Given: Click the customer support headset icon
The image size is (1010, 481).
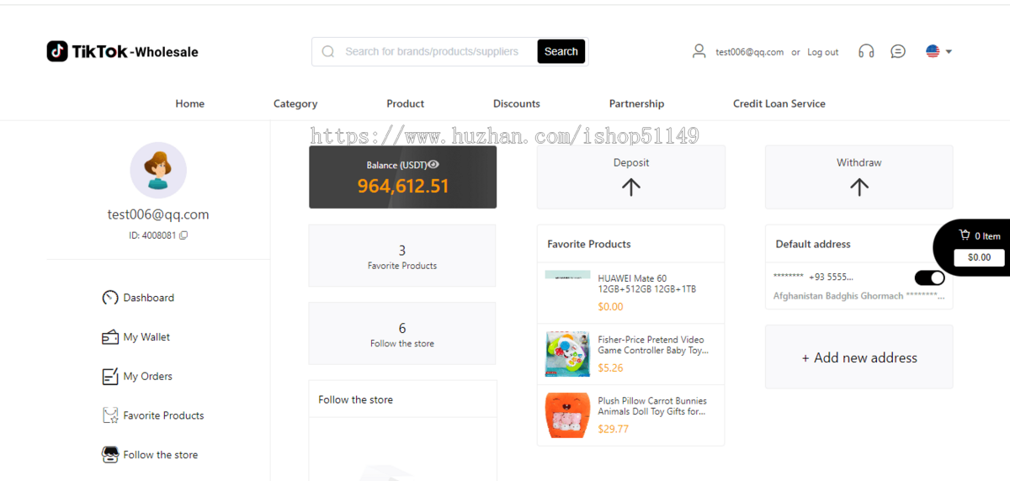Looking at the screenshot, I should [866, 51].
